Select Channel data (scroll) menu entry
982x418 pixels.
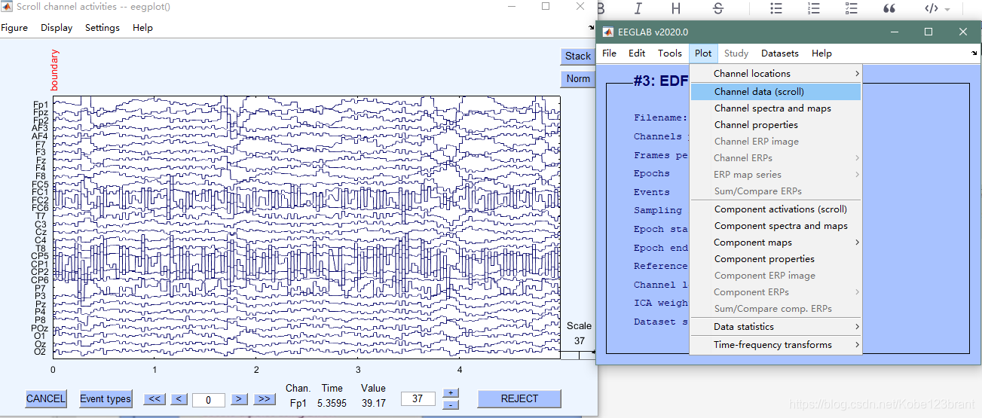click(x=776, y=92)
